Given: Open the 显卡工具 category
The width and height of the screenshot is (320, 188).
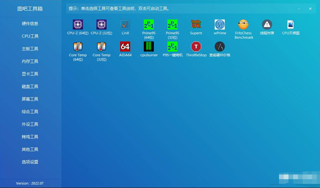Looking at the screenshot, I should 30,74.
